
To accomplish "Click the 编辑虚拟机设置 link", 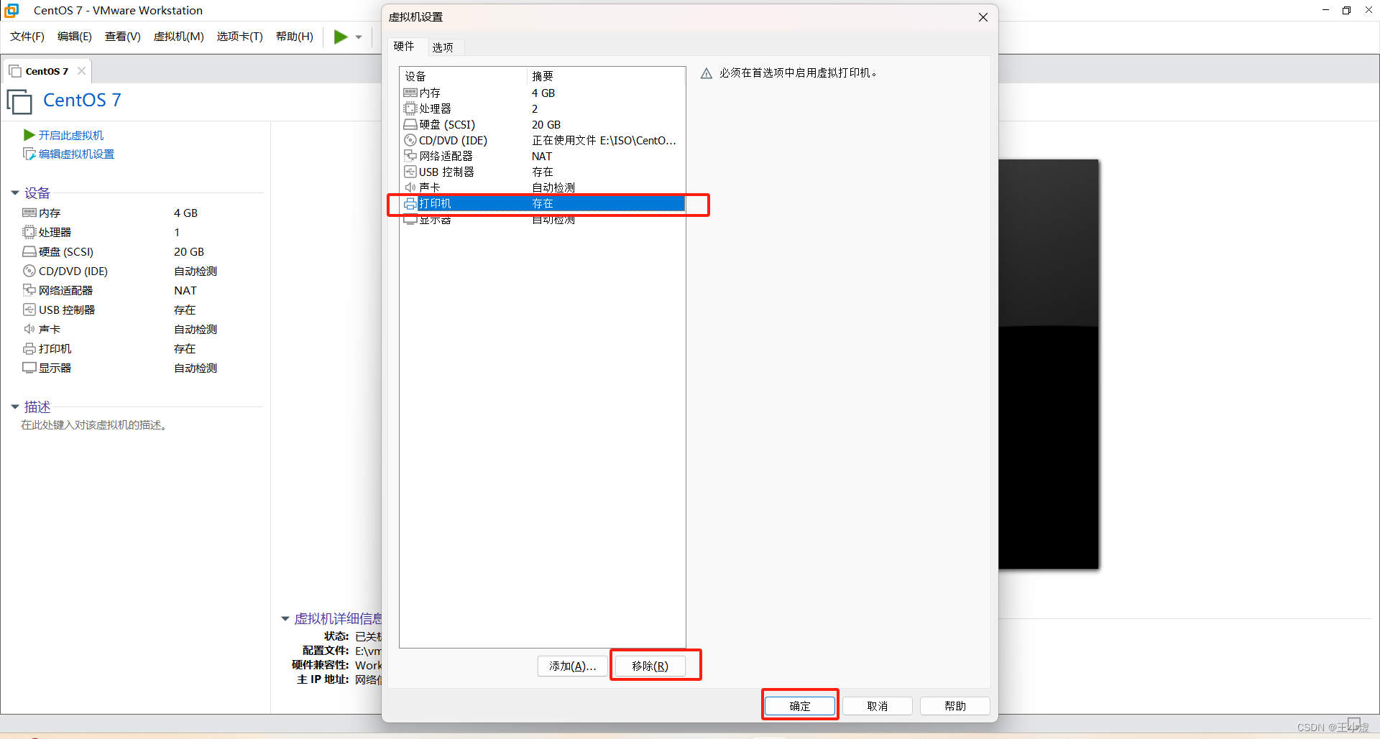I will click(77, 154).
